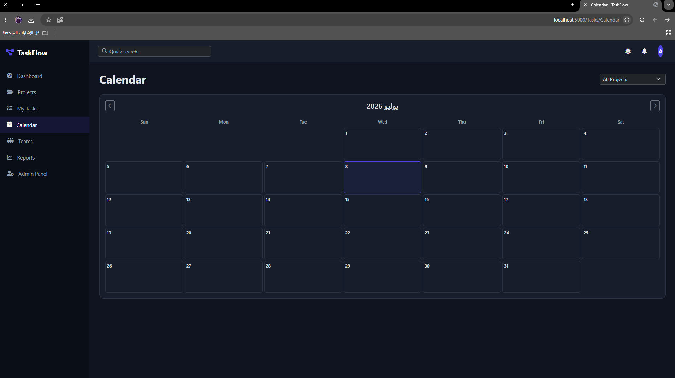This screenshot has width=675, height=378.
Task: Click day 12 calendar cell
Action: coord(144,210)
